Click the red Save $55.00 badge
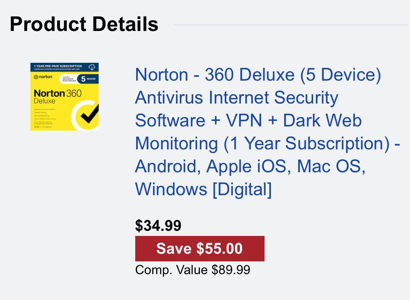 click(x=199, y=249)
